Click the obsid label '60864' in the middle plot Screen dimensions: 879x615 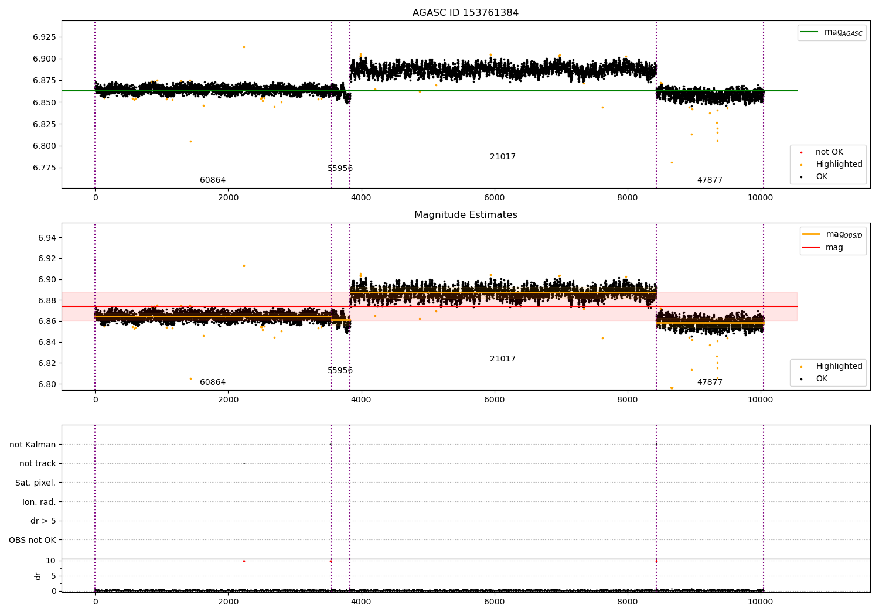point(213,382)
